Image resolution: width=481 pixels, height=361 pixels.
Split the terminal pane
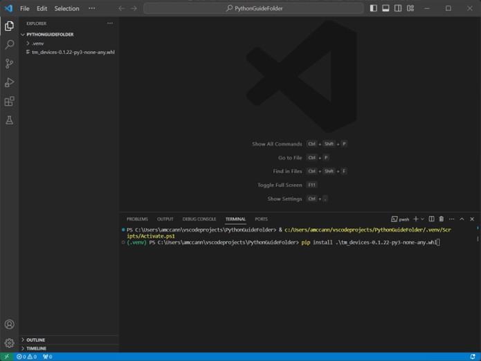point(431,219)
